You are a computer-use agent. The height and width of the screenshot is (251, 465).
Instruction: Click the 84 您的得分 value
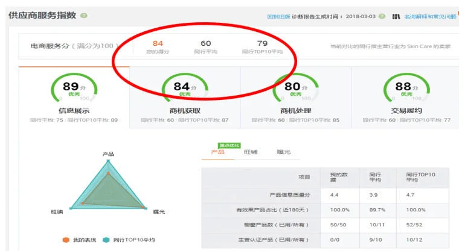(x=158, y=43)
